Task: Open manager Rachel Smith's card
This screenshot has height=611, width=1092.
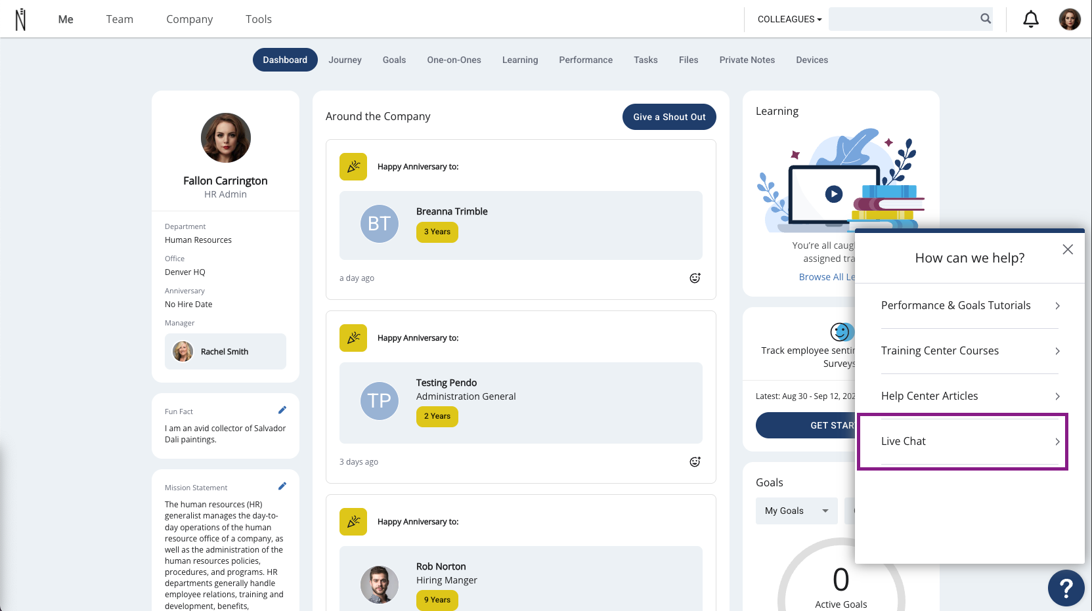Action: (225, 351)
